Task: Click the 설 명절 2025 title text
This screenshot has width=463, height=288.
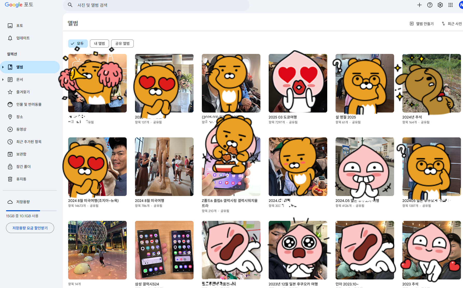Action: pyautogui.click(x=346, y=117)
